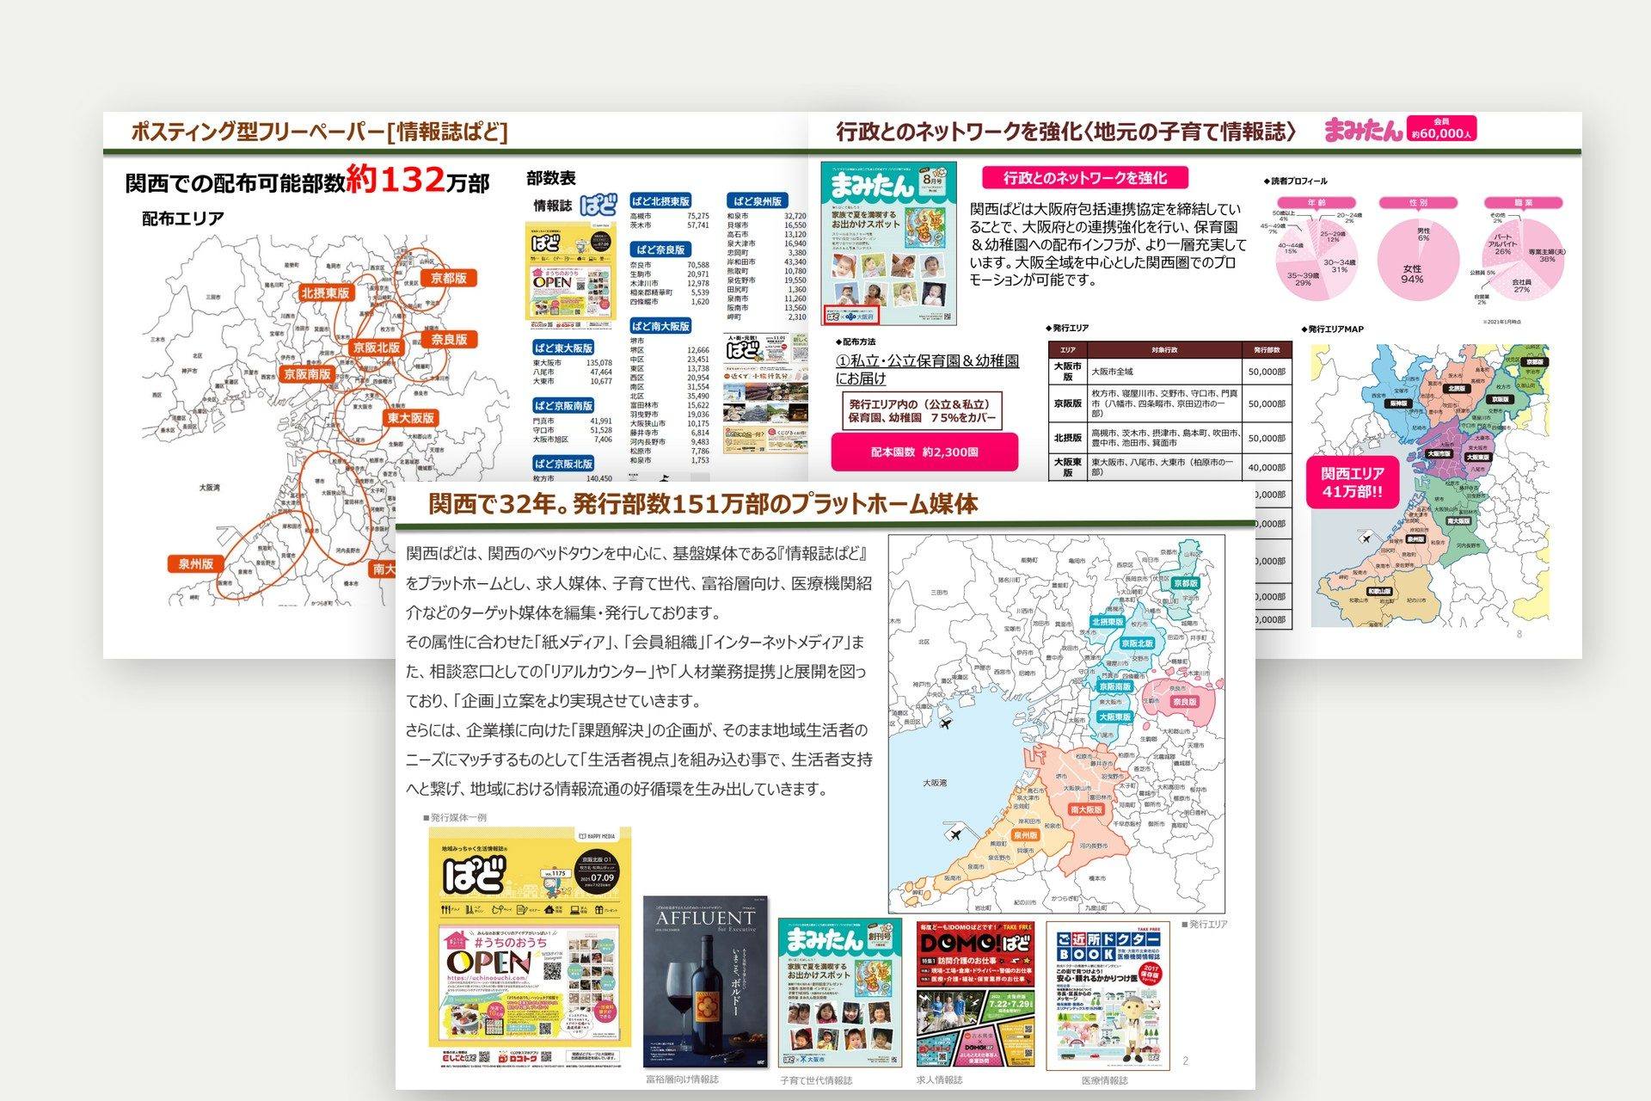Select the blue 北摂東版 label on the front slide map

click(x=1108, y=621)
